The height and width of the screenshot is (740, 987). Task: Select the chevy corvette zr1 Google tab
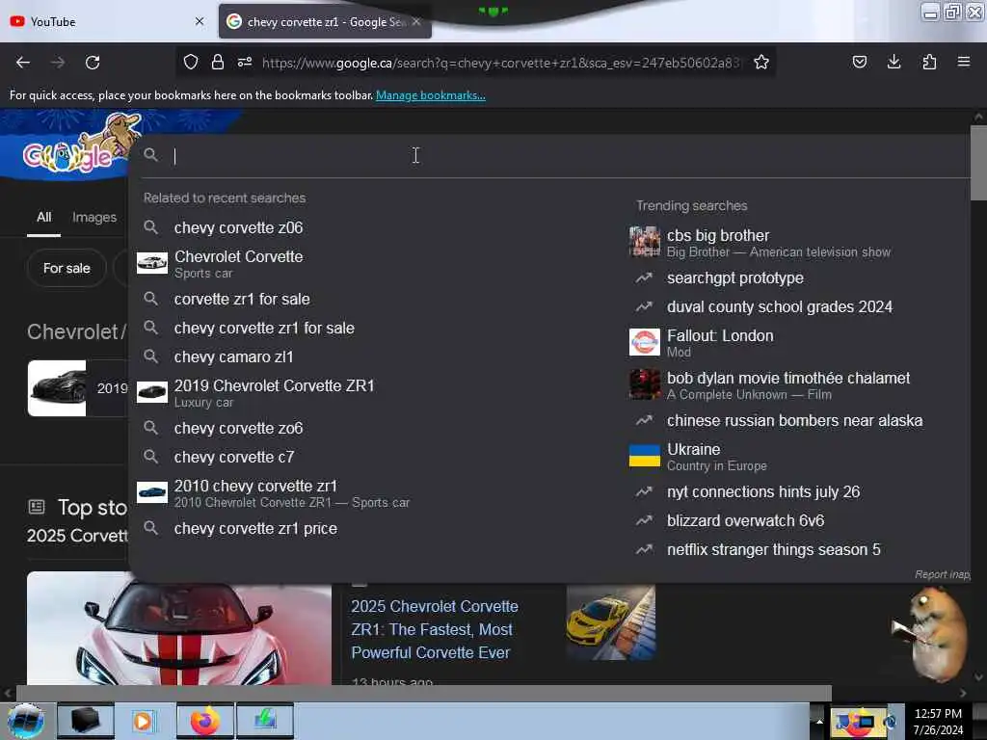coord(325,21)
